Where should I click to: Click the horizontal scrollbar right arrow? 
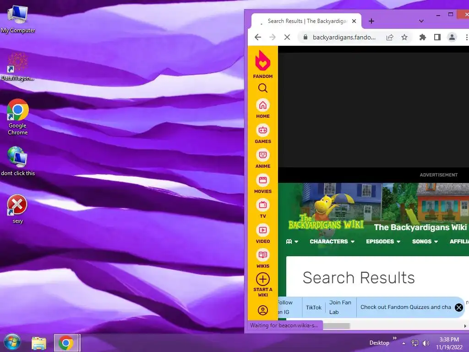(x=465, y=326)
